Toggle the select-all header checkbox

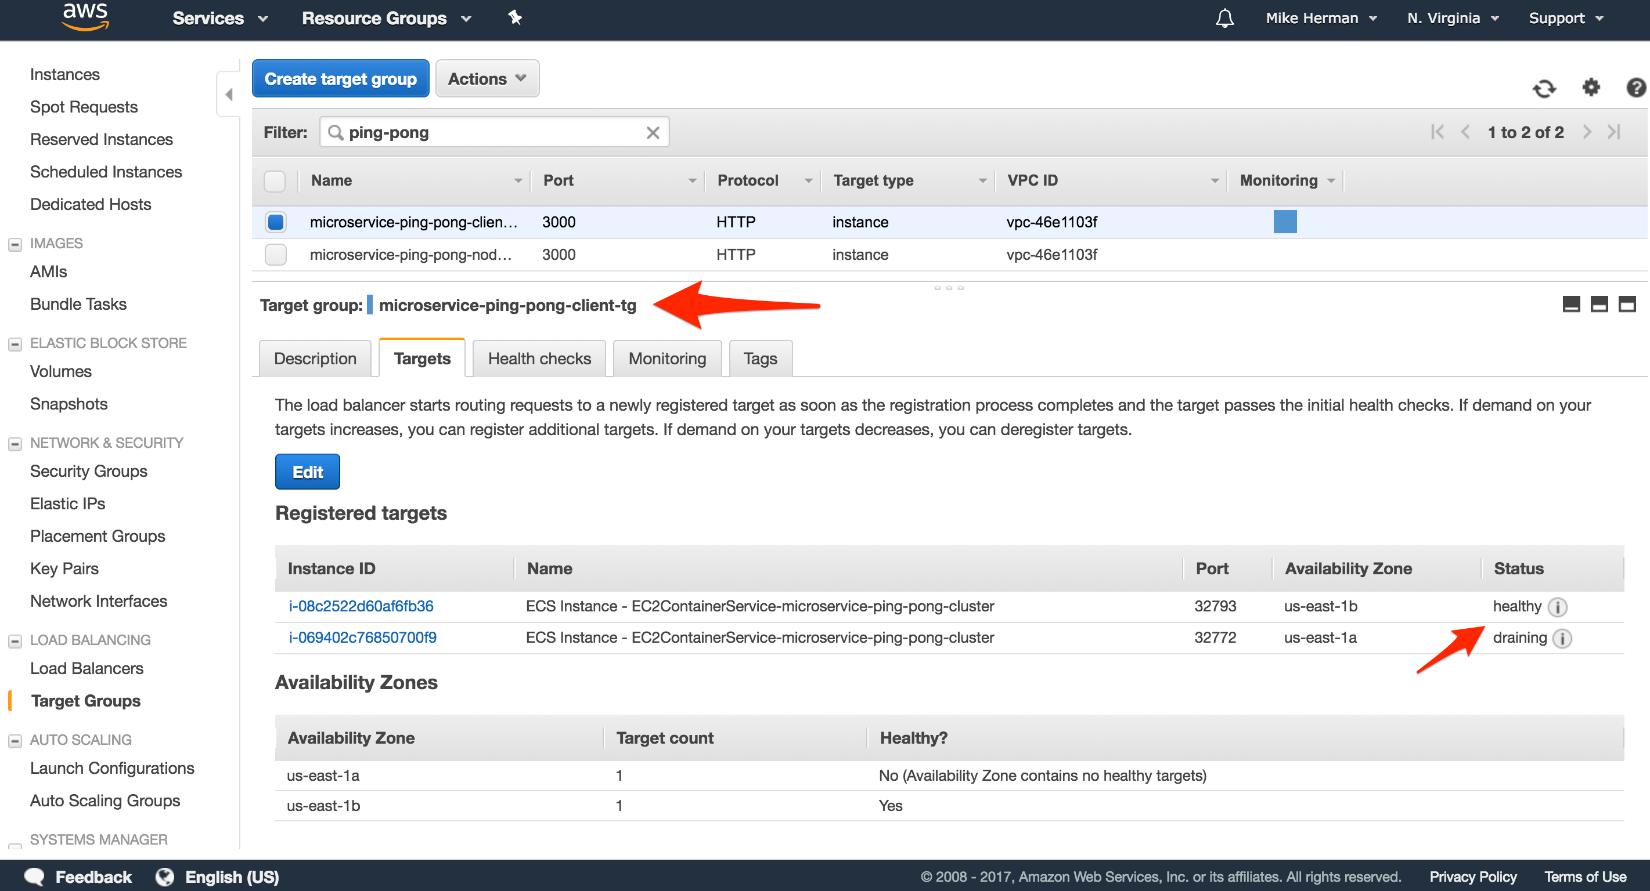tap(274, 181)
